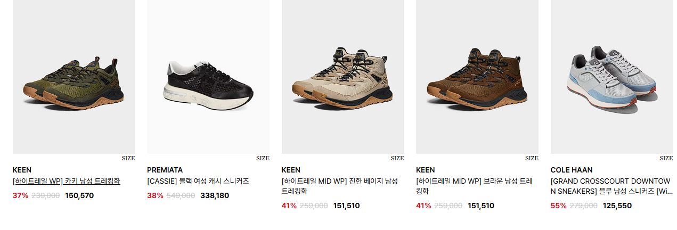This screenshot has width=677, height=230.
Task: Show SIZE options under brown KEEN boot
Action: tap(532, 158)
